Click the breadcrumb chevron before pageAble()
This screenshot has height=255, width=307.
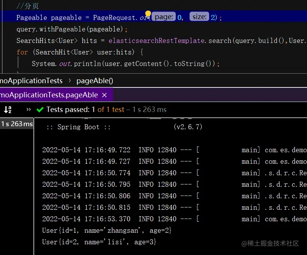[70, 81]
